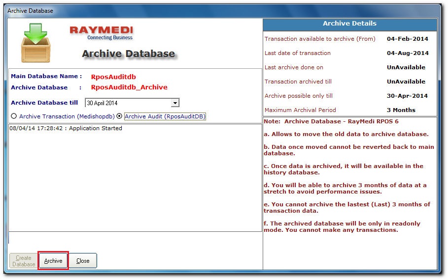Click UnAvailable next to Last archive done on
The width and height of the screenshot is (448, 280).
406,67
